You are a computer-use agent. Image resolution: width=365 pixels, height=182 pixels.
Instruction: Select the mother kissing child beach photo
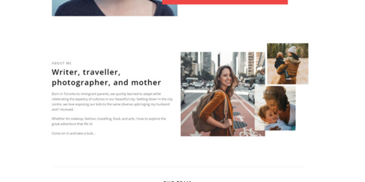click(275, 108)
